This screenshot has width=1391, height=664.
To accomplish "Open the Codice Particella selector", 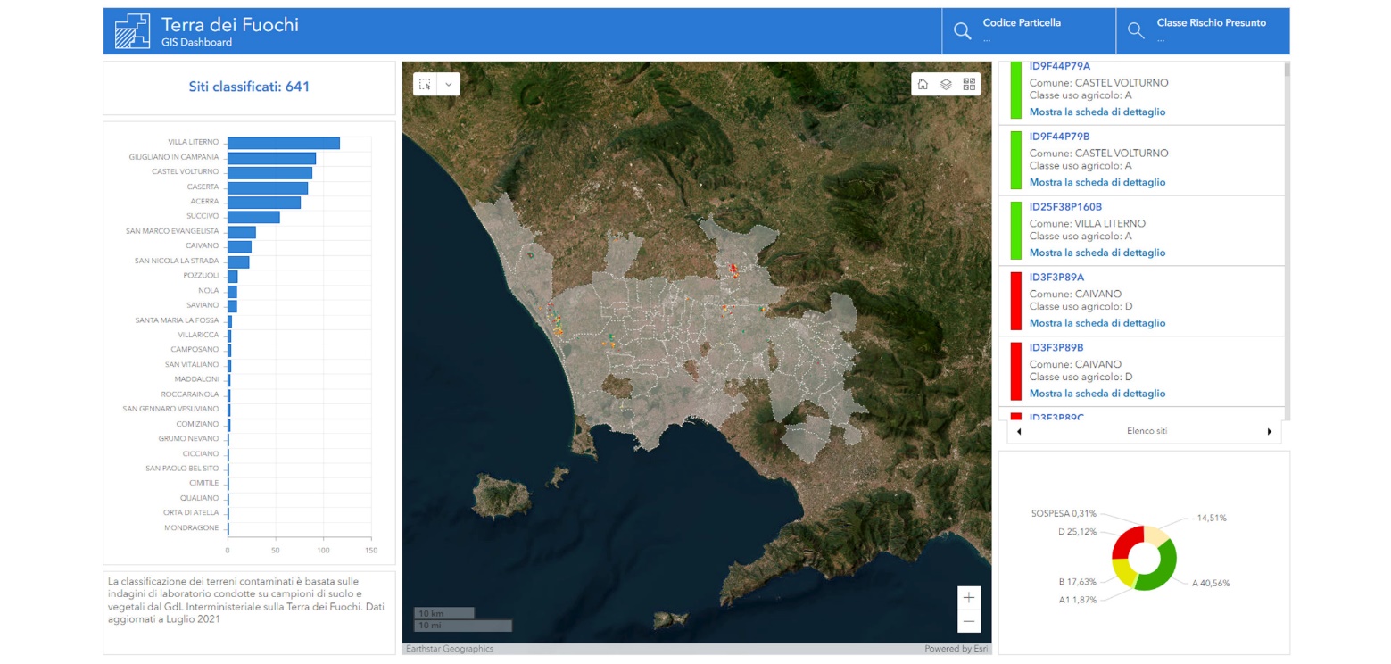I will tap(1035, 31).
